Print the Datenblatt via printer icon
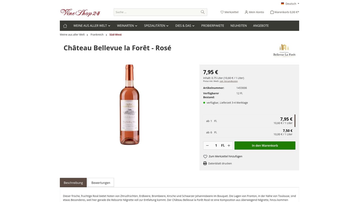Screen dimensions: 359x202 [205, 163]
